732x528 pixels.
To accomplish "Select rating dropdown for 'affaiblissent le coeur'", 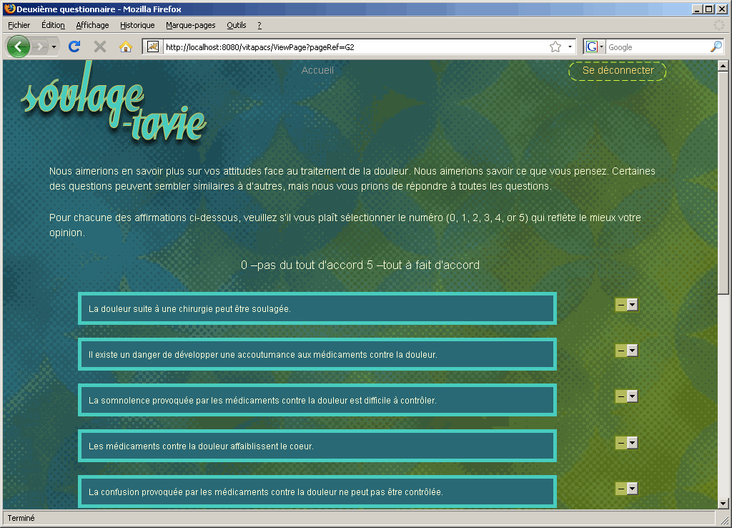I will pos(626,443).
